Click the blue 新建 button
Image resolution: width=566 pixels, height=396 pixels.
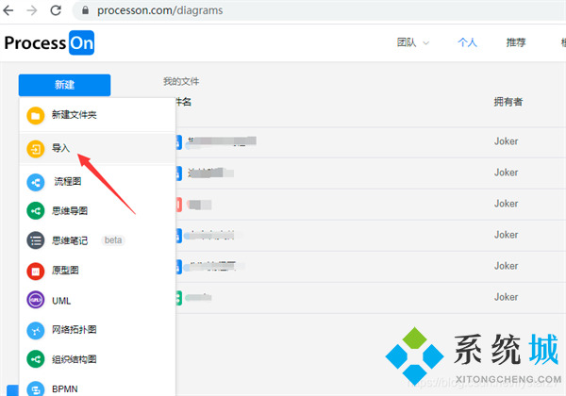point(64,85)
